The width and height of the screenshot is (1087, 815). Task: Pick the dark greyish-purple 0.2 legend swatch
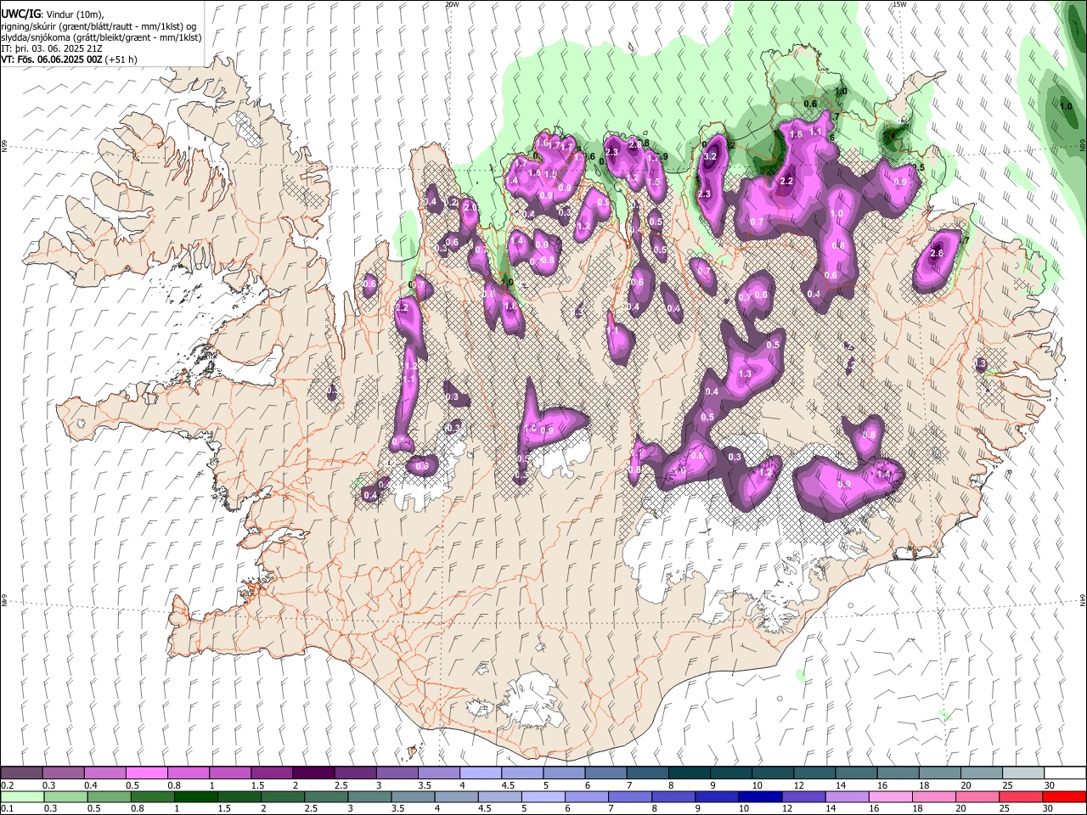21,773
